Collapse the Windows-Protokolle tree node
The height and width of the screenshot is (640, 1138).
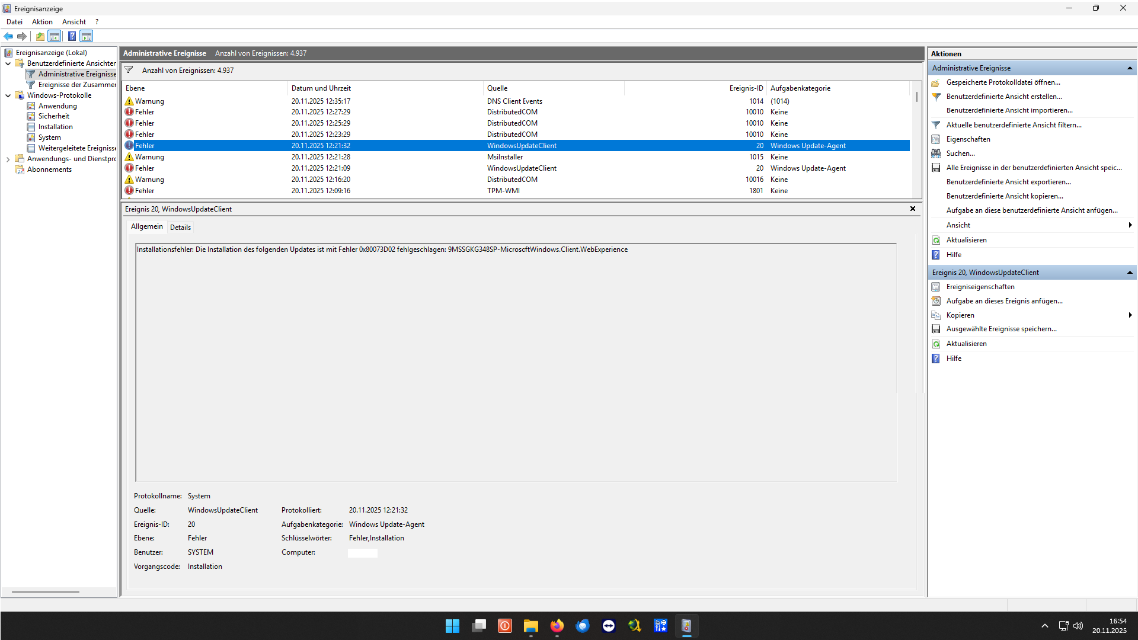click(8, 95)
